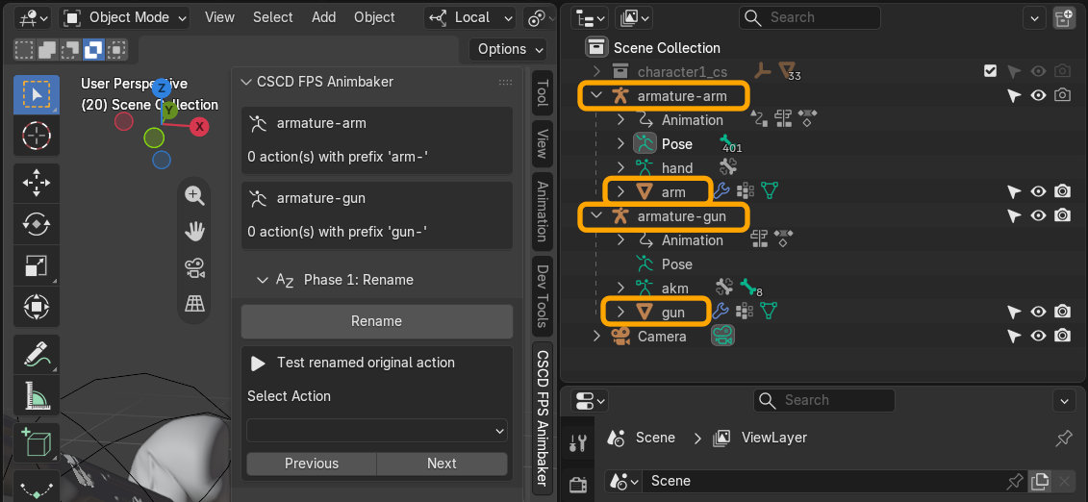Select the Move tool in toolbar
The height and width of the screenshot is (502, 1088).
pyautogui.click(x=37, y=183)
